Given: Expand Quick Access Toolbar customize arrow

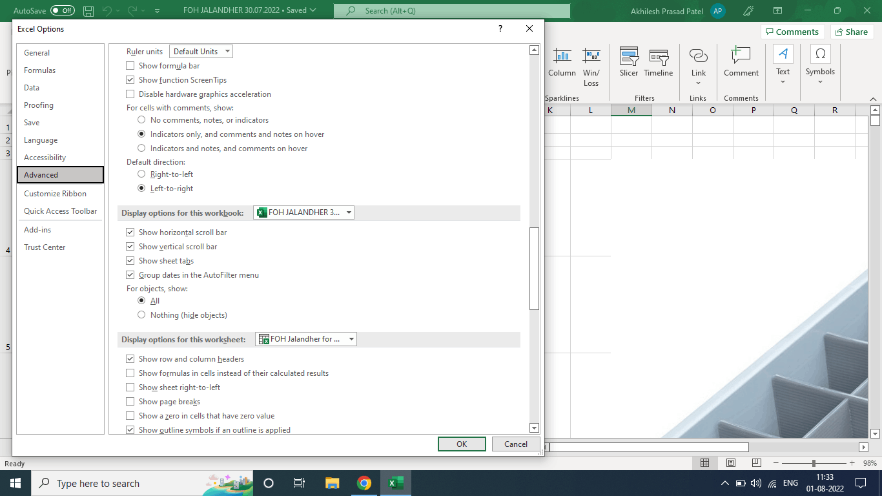Looking at the screenshot, I should 158,11.
